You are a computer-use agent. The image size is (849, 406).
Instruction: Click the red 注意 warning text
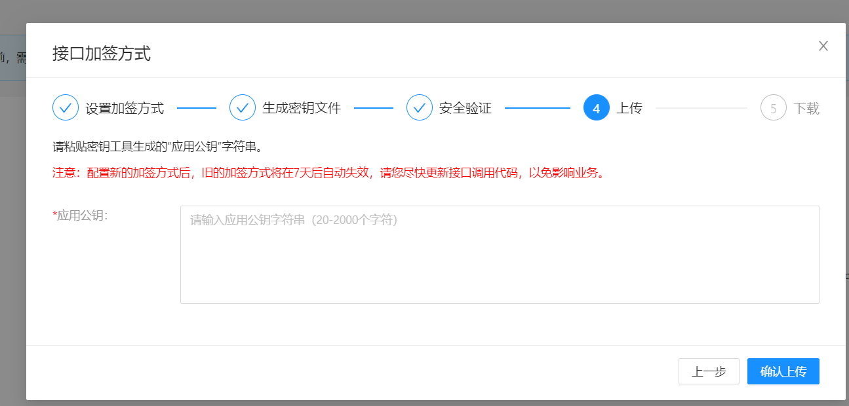tap(328, 173)
